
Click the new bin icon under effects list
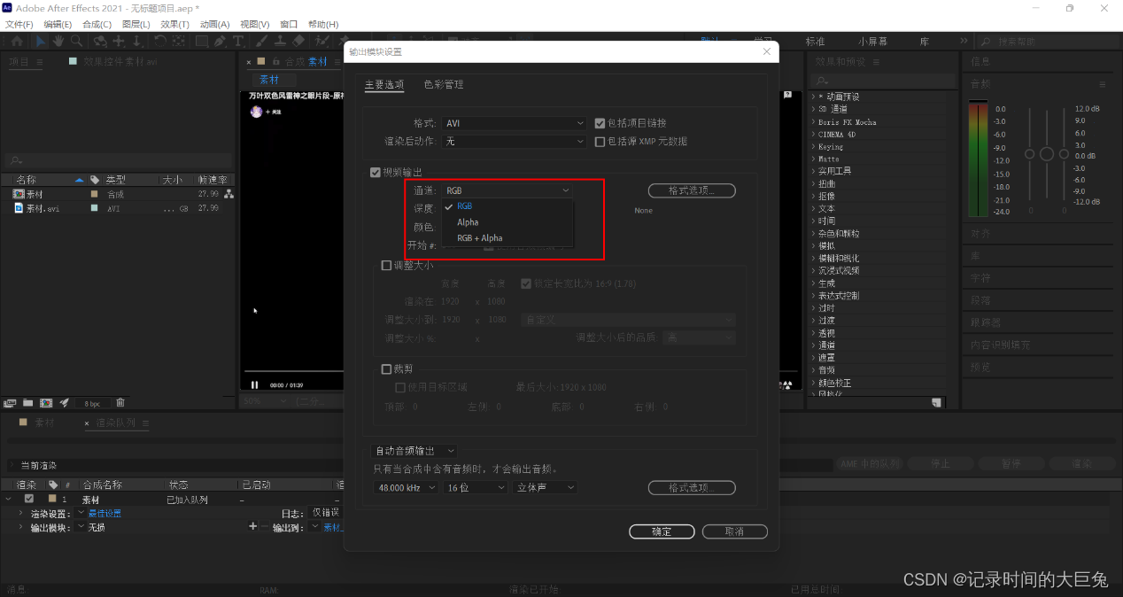[x=937, y=403]
